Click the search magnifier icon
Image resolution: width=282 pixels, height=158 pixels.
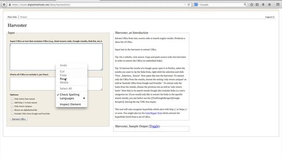click(245, 5)
